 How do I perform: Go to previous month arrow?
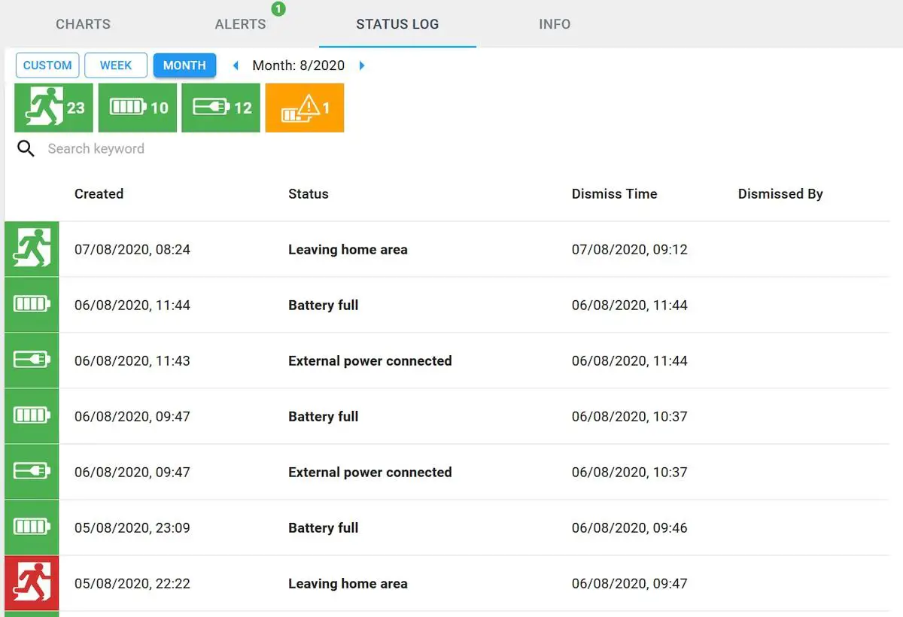coord(236,65)
